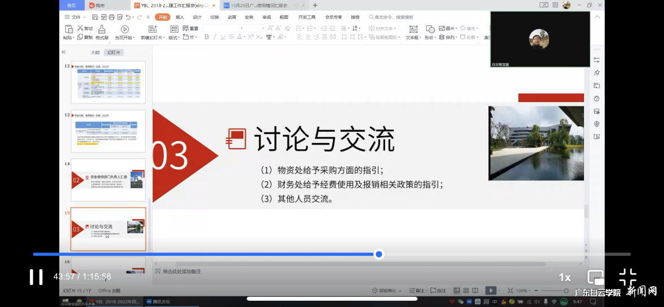Click the Print Preview icon

point(120,17)
